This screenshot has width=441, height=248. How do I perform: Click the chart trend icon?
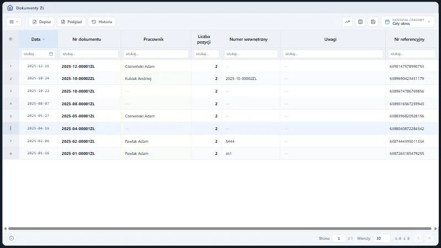348,21
